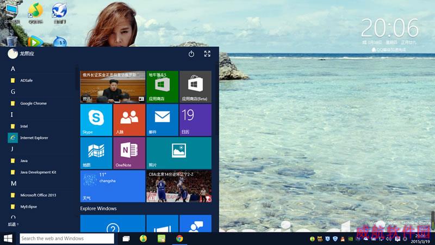Open the green globe browser taskbar icon
The width and height of the screenshot is (435, 245).
click(143, 238)
